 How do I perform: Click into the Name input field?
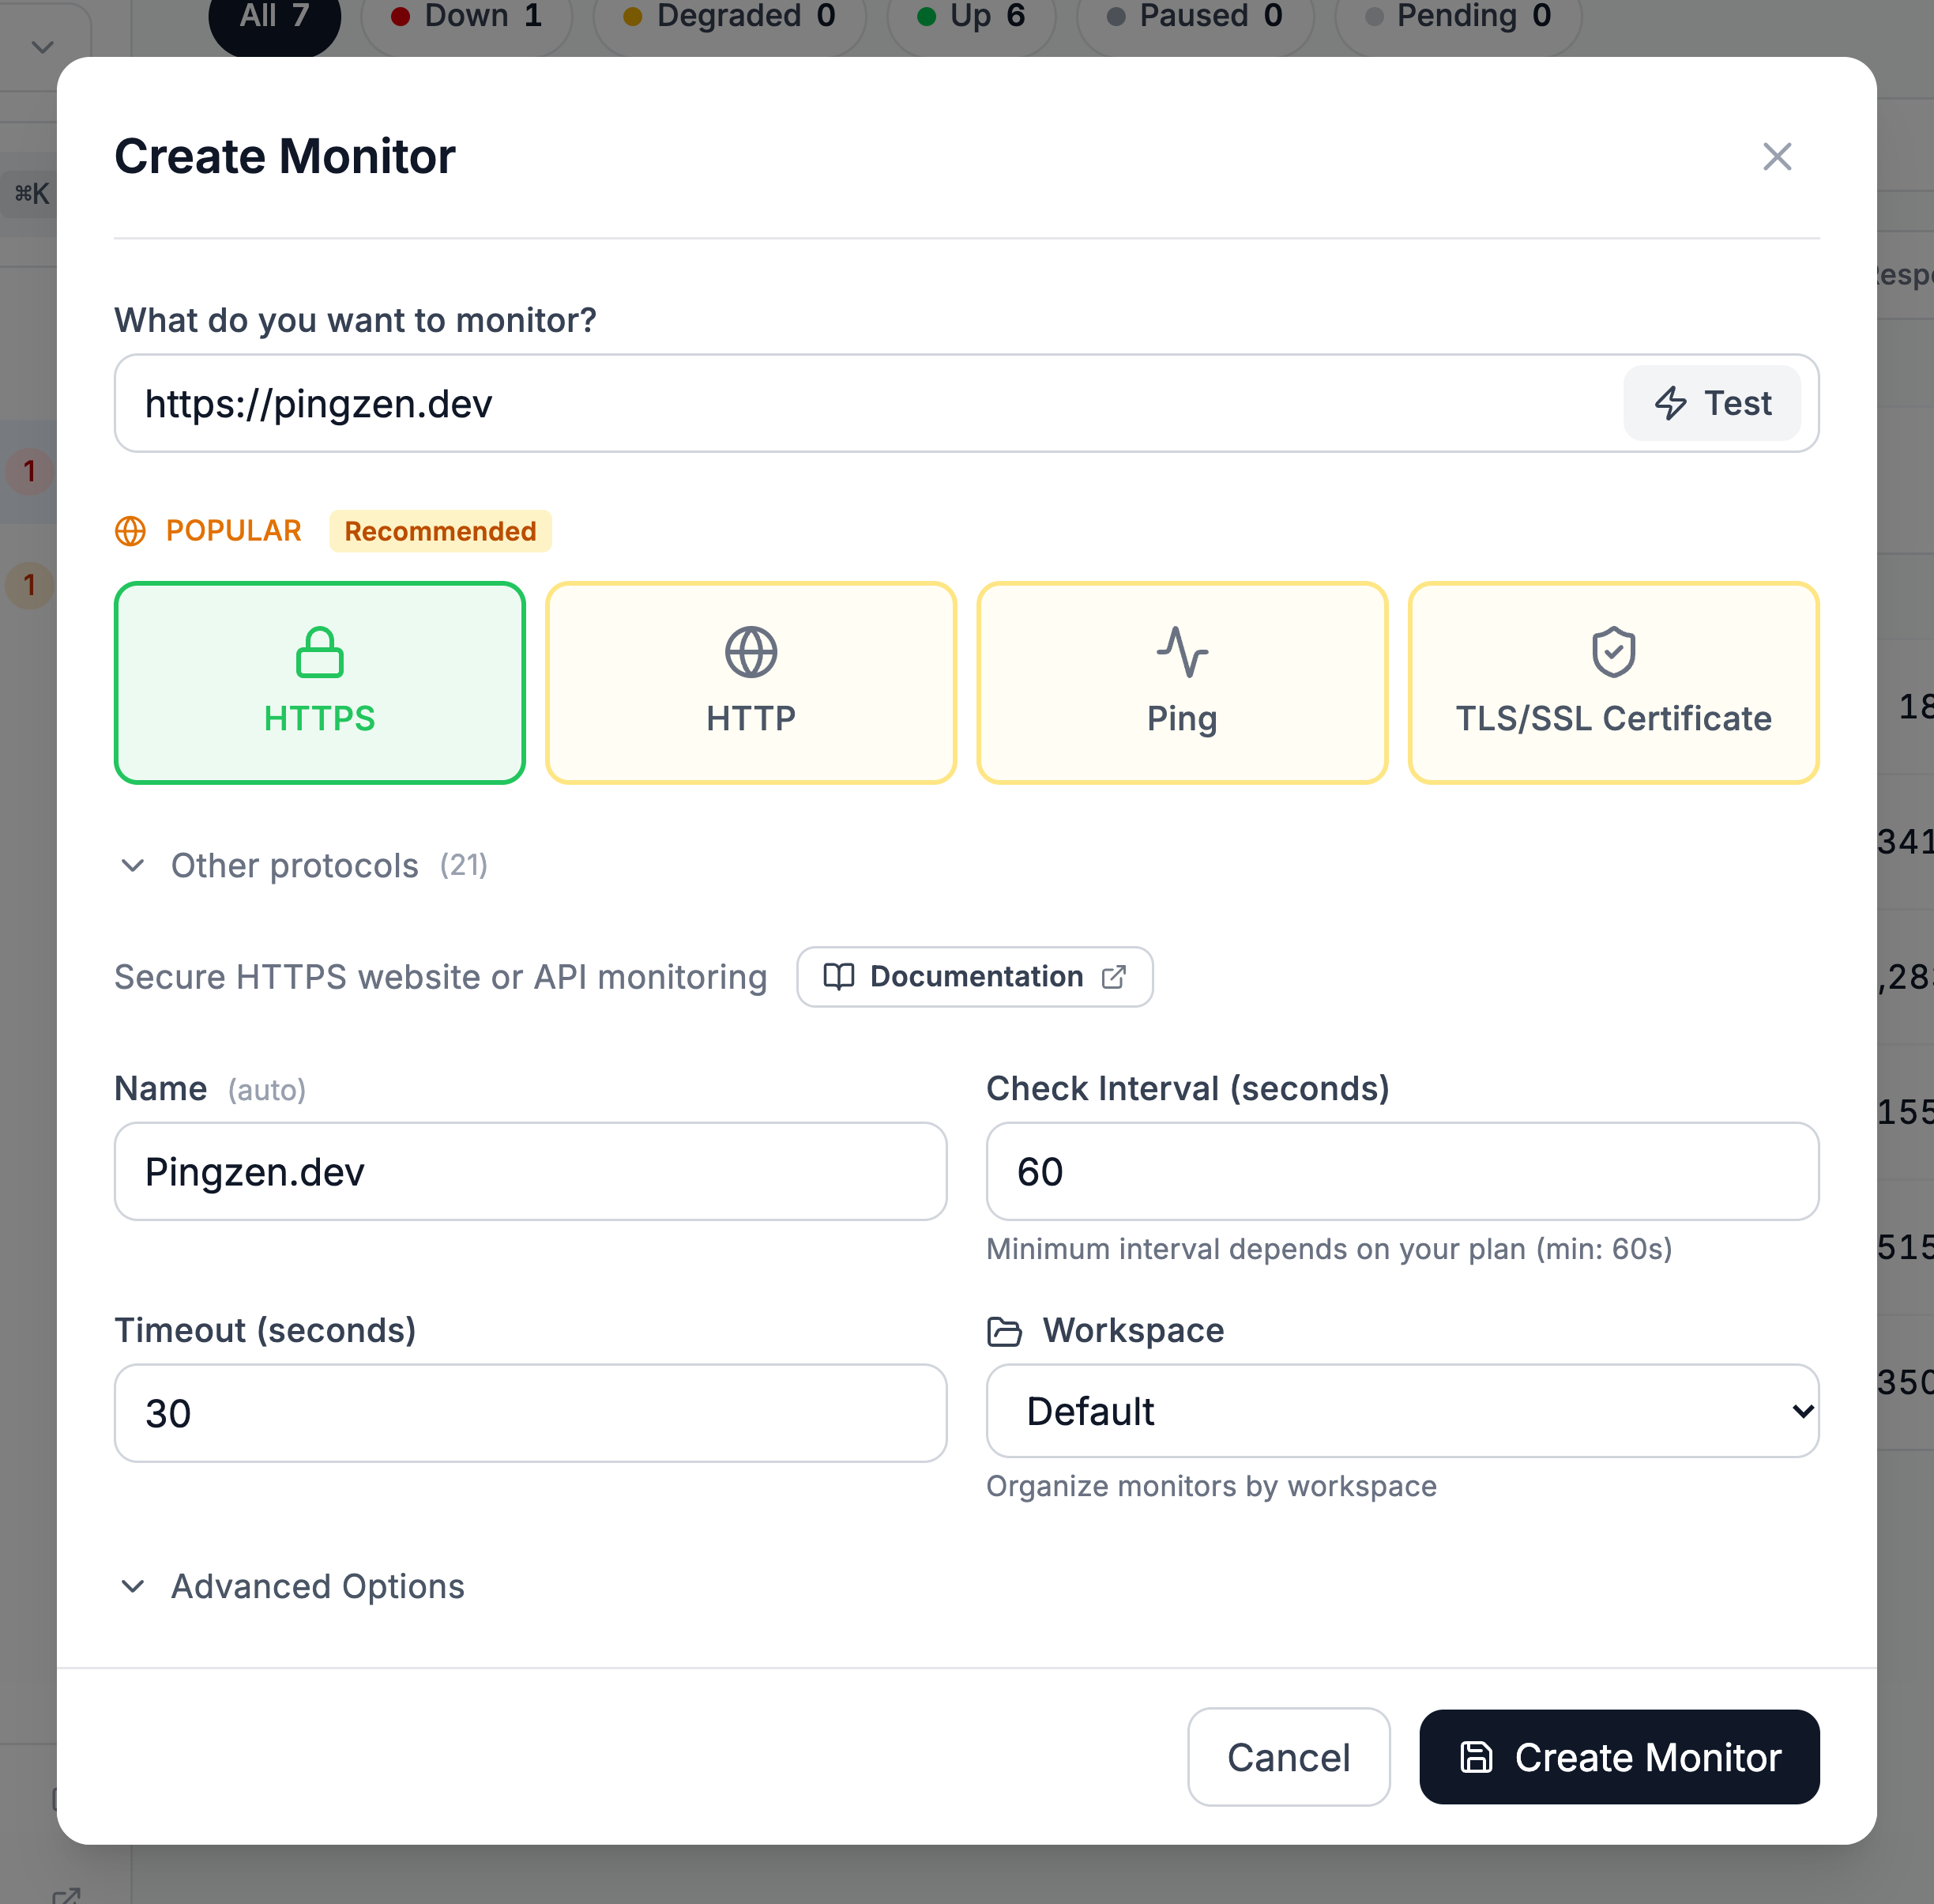531,1171
